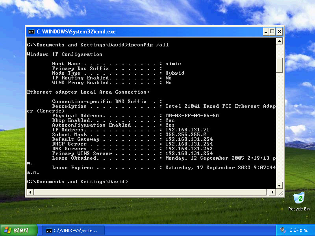Click the window resize grip corner

(280, 193)
